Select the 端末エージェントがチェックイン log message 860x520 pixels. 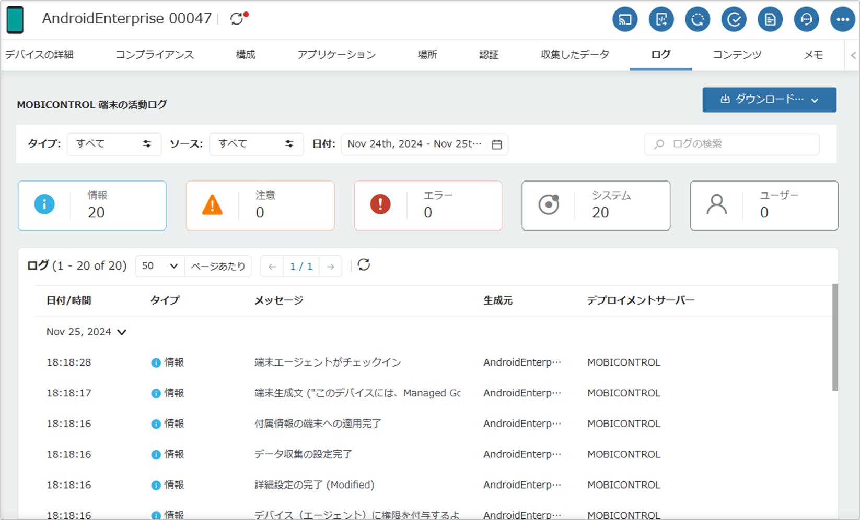(328, 362)
